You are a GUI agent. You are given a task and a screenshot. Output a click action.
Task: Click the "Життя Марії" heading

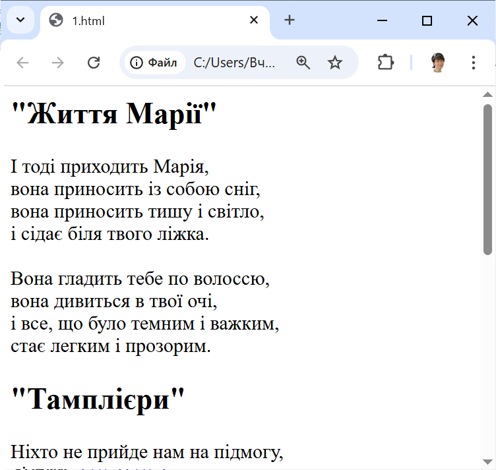pyautogui.click(x=114, y=115)
